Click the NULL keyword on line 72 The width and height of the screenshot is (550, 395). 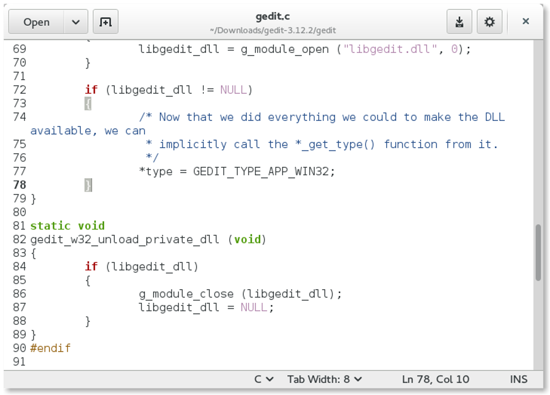pos(233,90)
